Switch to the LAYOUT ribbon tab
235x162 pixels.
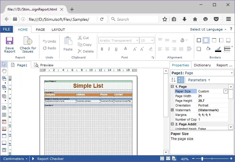(x=58, y=30)
